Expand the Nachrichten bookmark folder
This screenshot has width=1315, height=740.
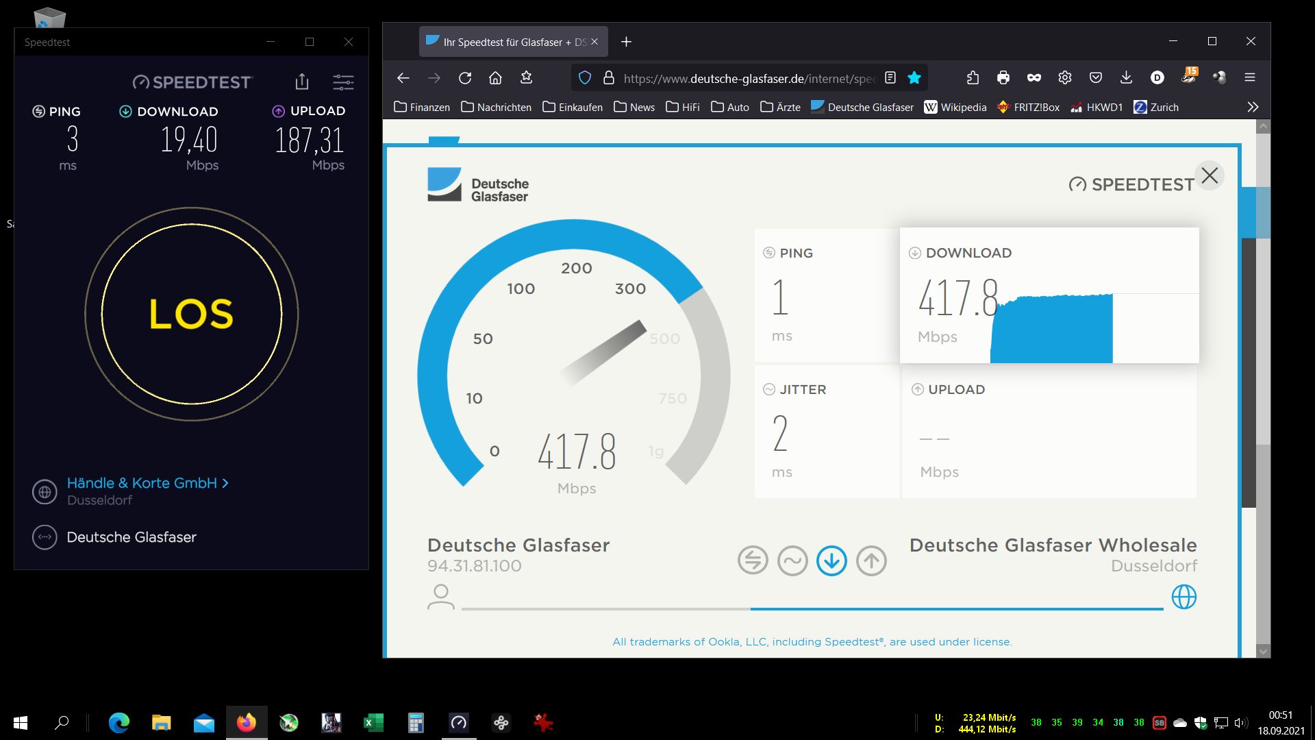tap(497, 107)
